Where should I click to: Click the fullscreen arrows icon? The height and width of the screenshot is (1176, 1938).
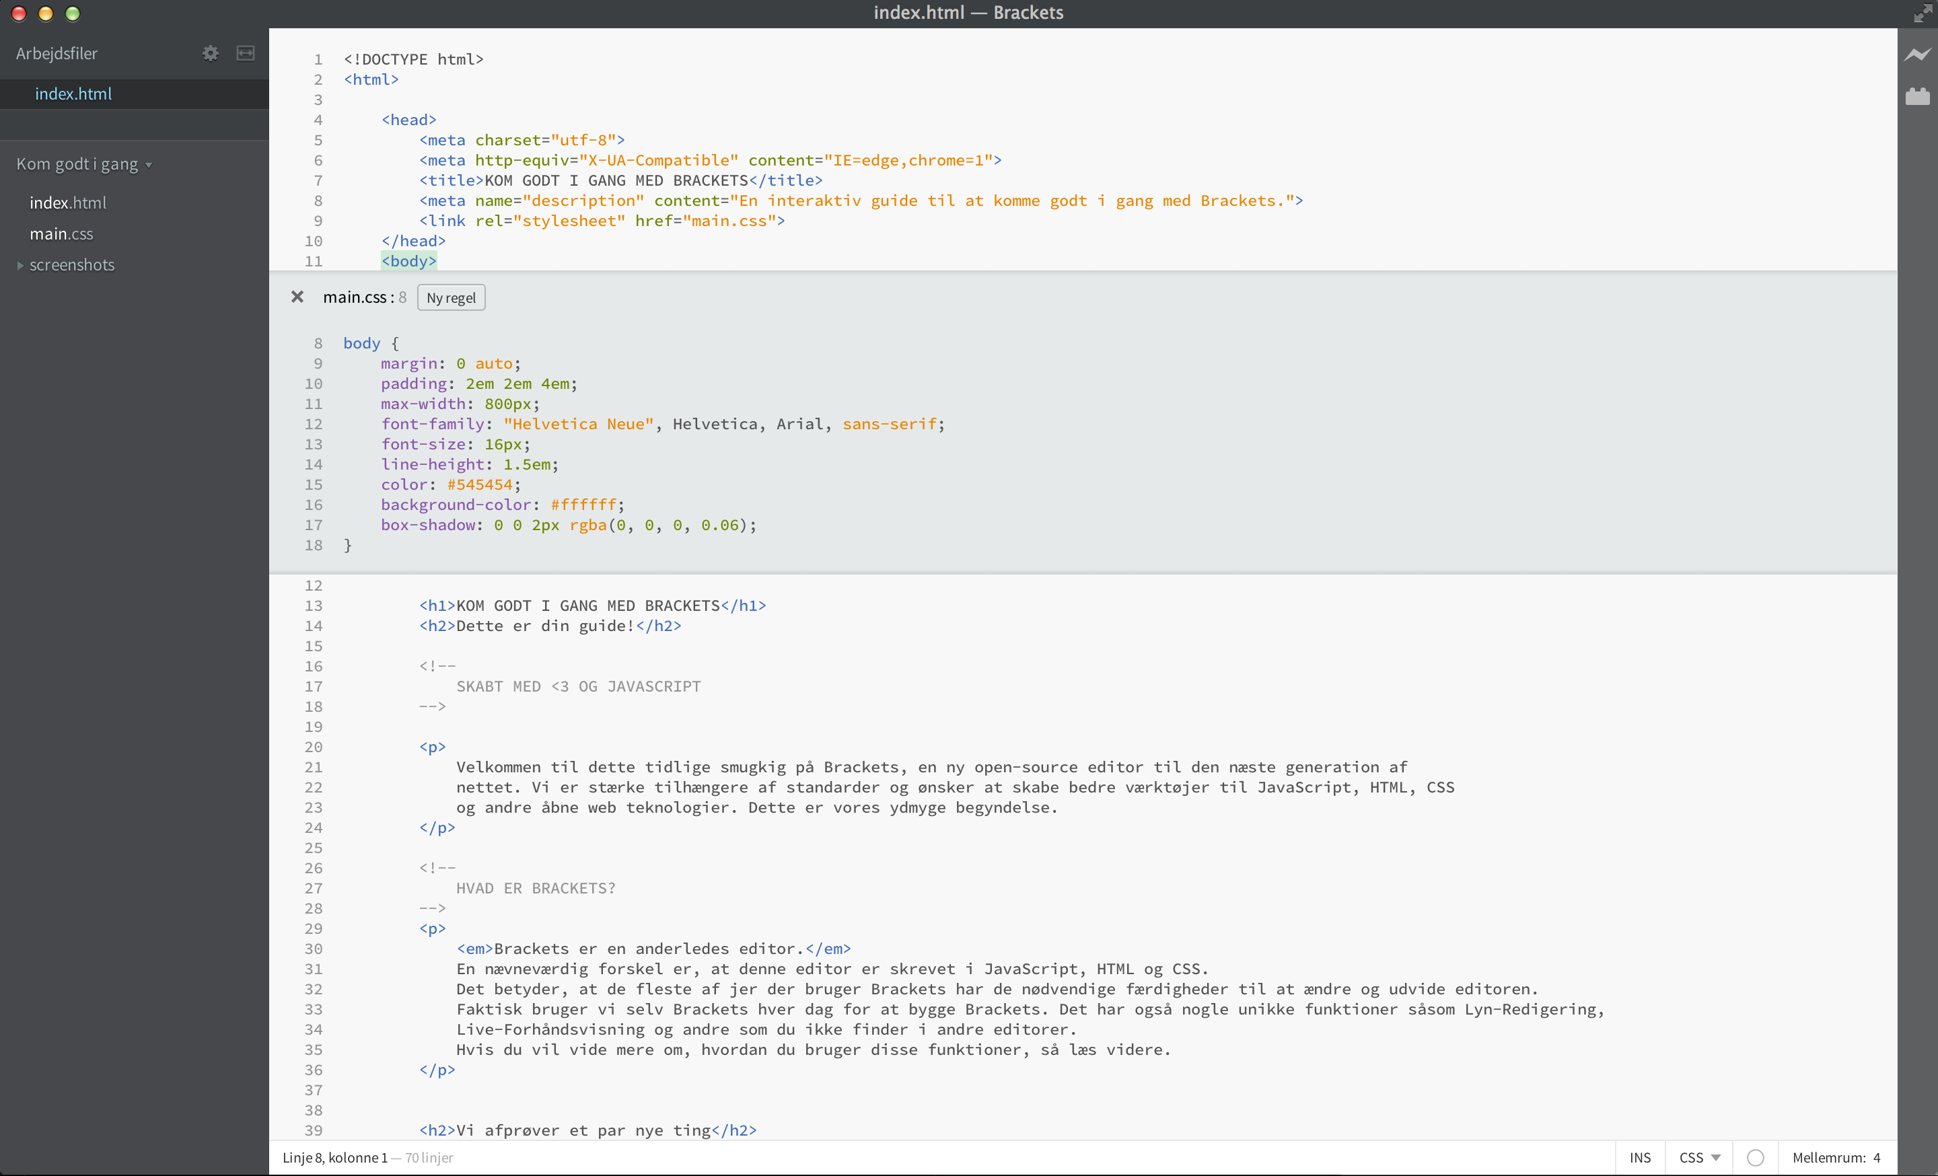tap(1923, 13)
